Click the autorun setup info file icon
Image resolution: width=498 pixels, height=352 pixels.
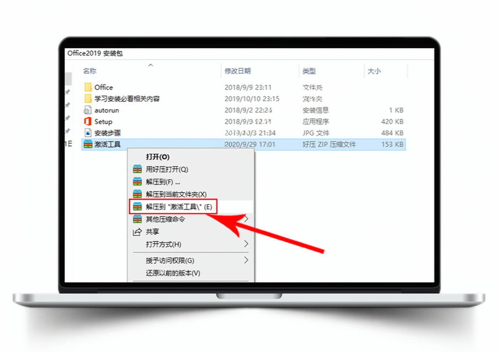click(88, 110)
